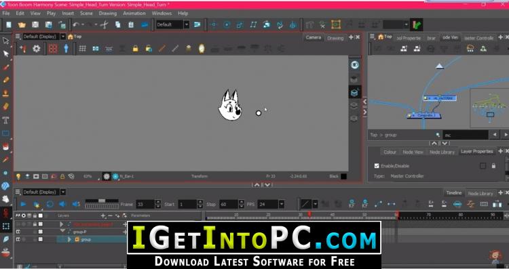509x269 pixels.
Task: Open the FPS 24 dropdown arrow
Action: [282, 204]
